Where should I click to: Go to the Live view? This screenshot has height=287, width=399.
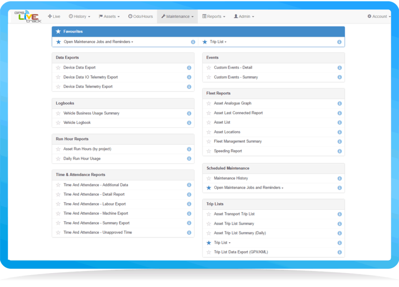[x=54, y=17]
